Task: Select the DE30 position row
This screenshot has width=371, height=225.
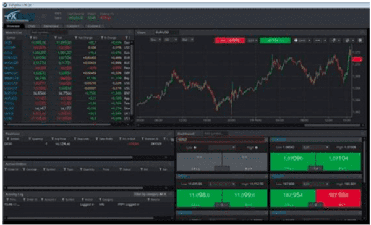Action: pos(88,144)
